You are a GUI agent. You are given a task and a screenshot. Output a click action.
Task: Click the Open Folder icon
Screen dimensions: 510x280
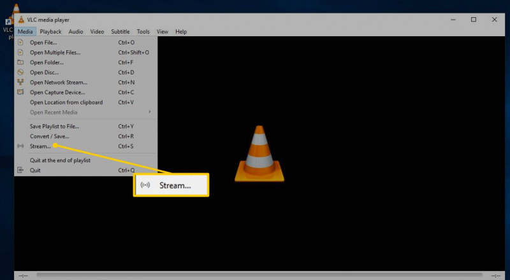[x=20, y=62]
